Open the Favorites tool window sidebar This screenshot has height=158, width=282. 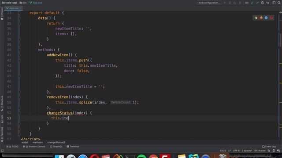[2, 134]
